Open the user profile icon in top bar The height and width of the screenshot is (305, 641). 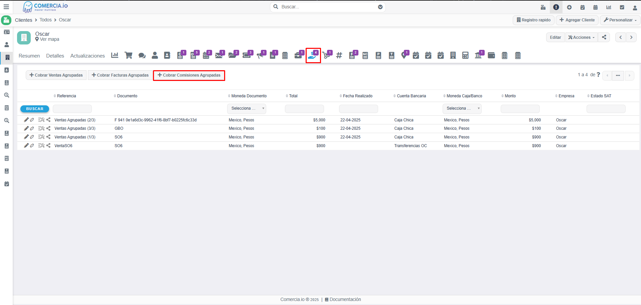(x=635, y=7)
